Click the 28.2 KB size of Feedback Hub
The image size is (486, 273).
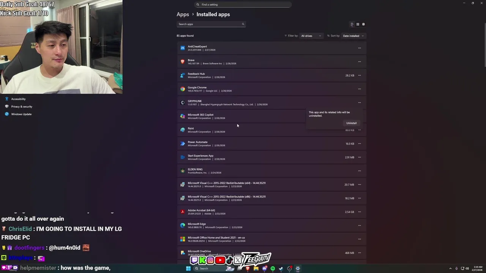350,75
